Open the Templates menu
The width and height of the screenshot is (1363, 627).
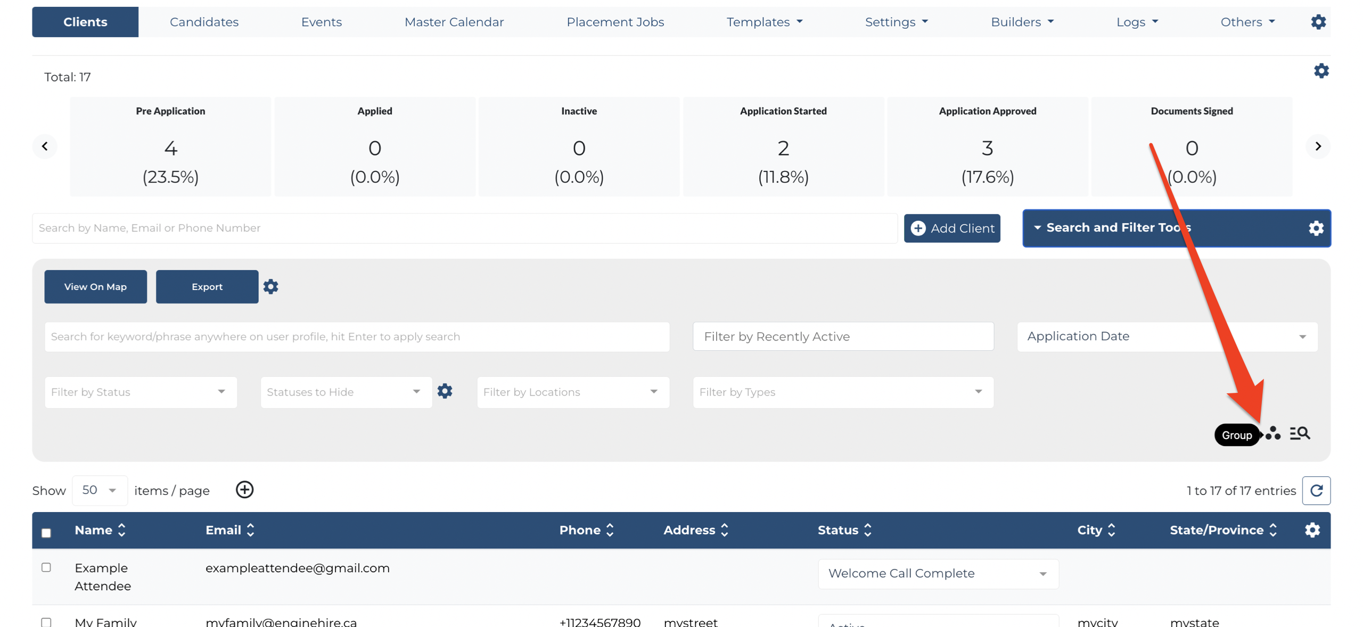764,22
